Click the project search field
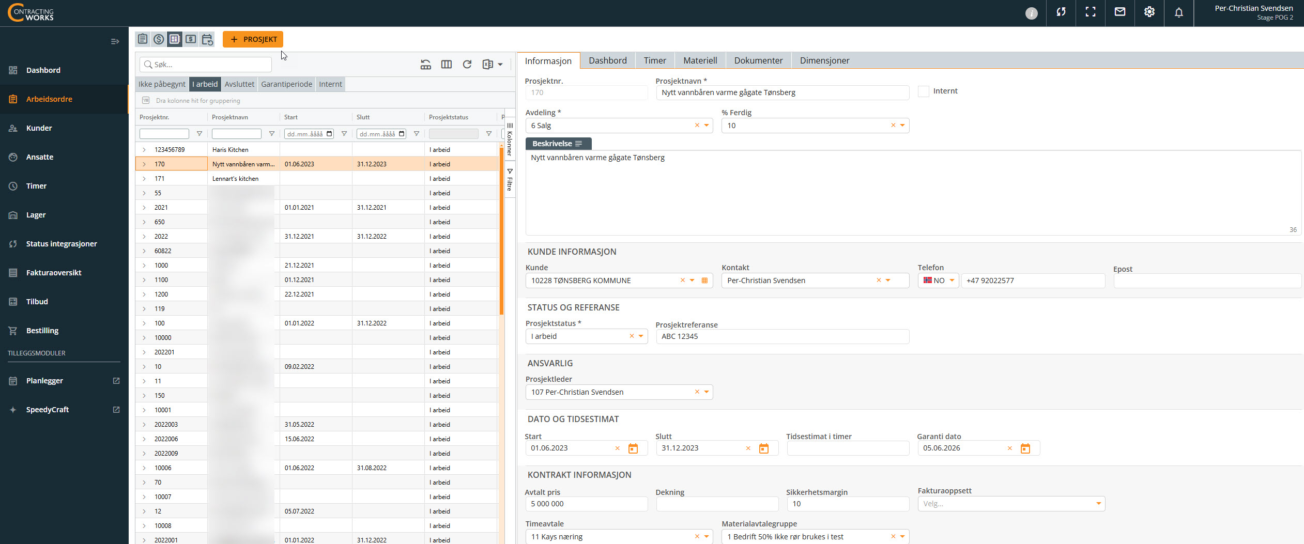 pyautogui.click(x=206, y=65)
